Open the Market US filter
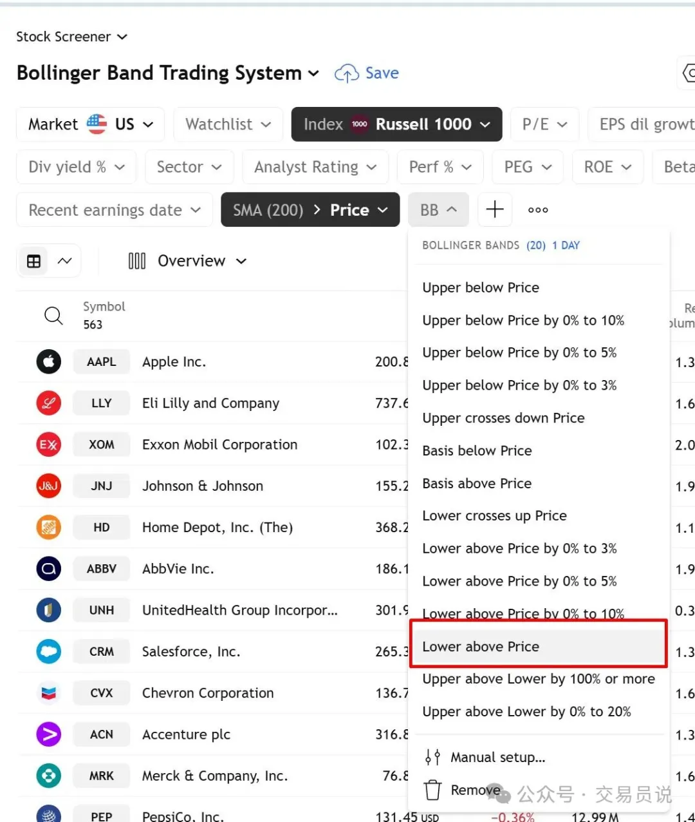 (90, 124)
